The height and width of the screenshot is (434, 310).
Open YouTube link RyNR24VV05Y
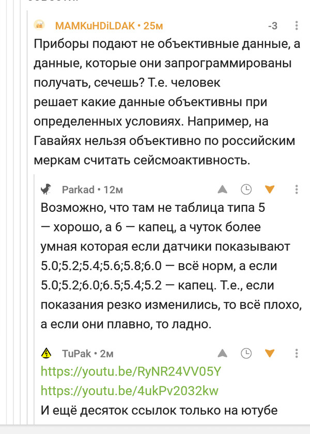(131, 372)
